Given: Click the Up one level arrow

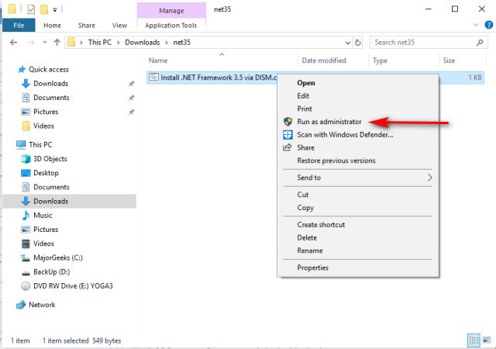Looking at the screenshot, I should click(57, 42).
